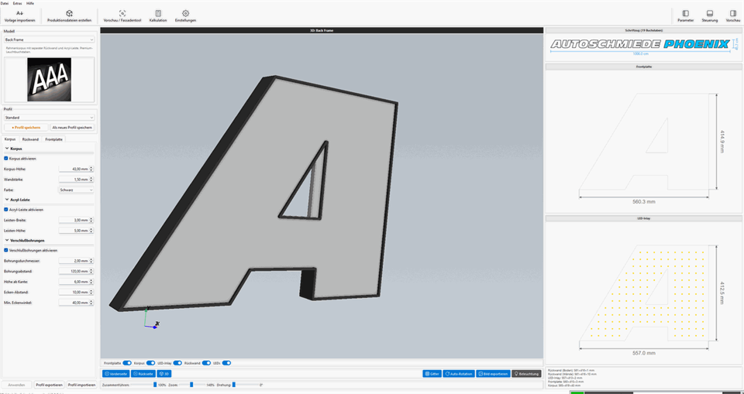The image size is (744, 394).
Task: Click the Autoschmiede Phoenix lettering preview
Action: click(x=639, y=44)
